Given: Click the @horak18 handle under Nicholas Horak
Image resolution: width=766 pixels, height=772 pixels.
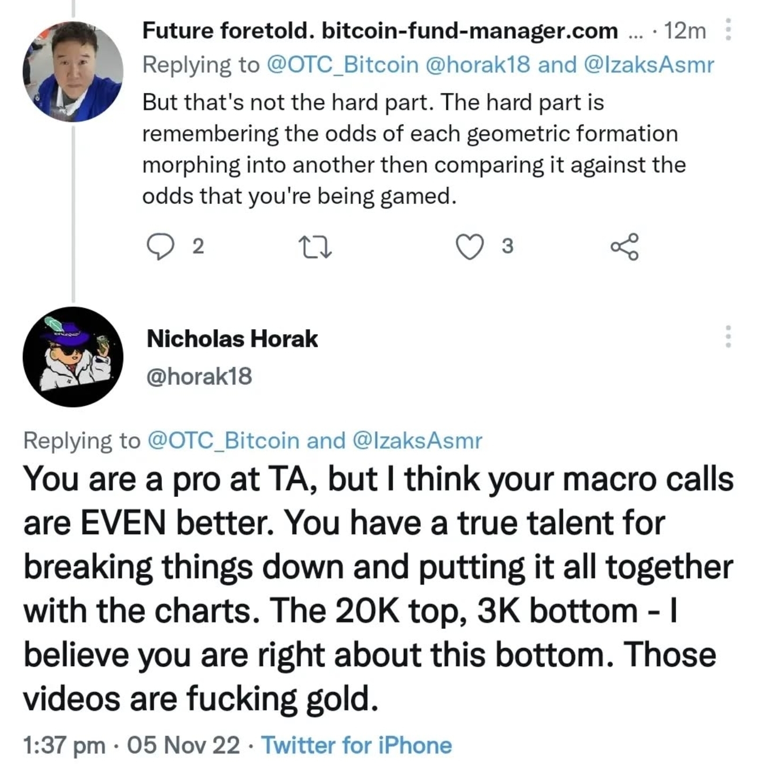Looking at the screenshot, I should [199, 376].
